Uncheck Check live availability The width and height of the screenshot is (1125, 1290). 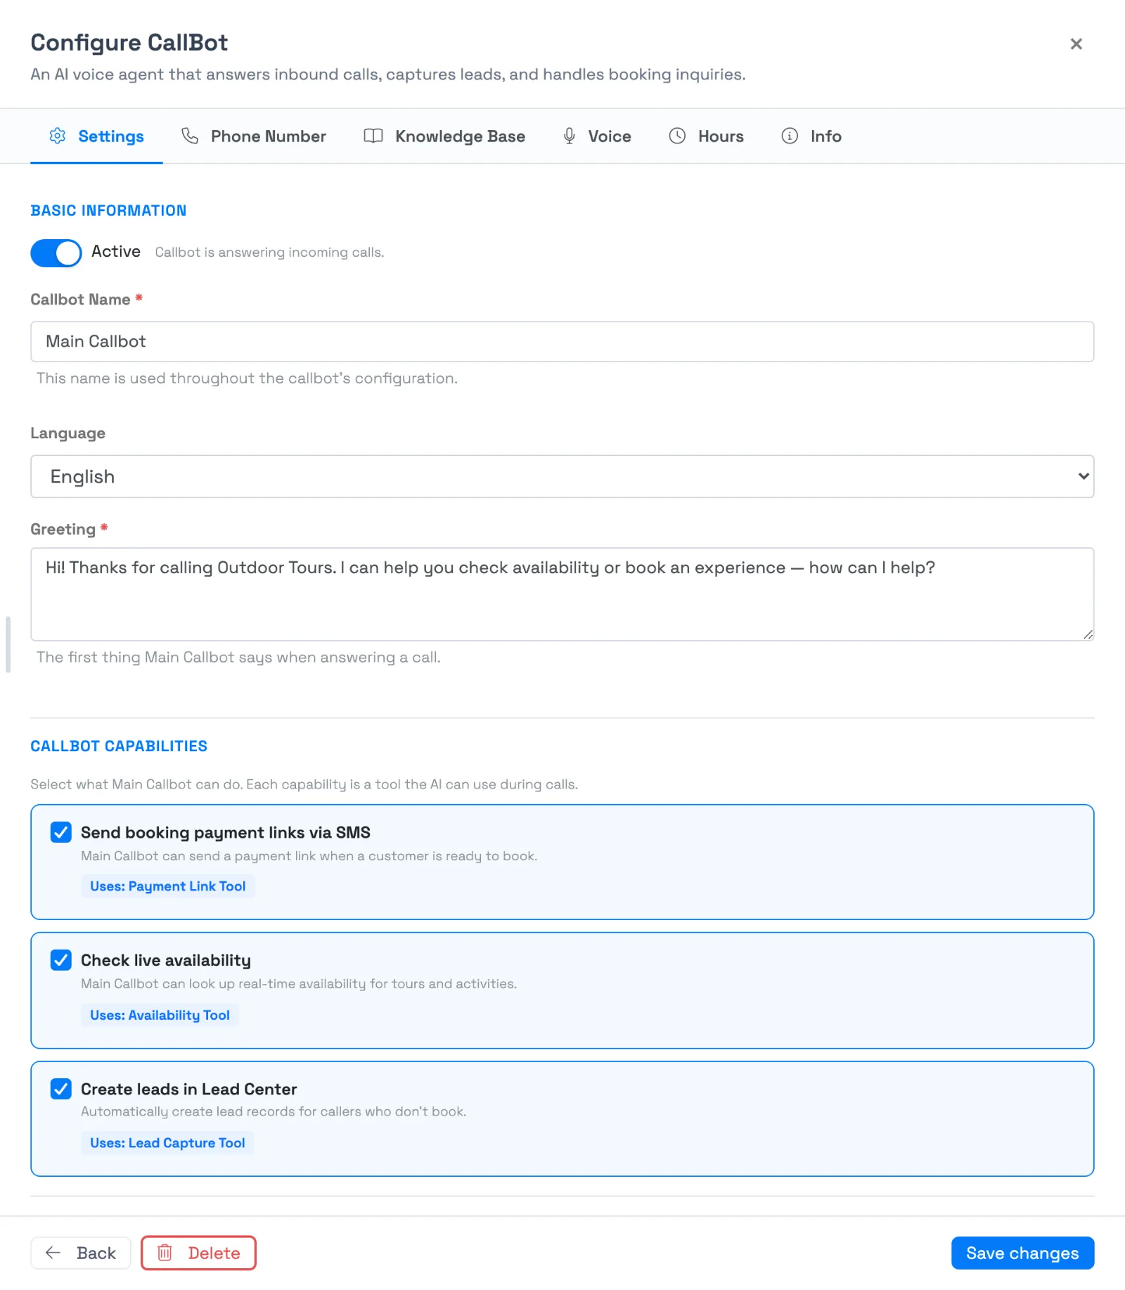[61, 960]
